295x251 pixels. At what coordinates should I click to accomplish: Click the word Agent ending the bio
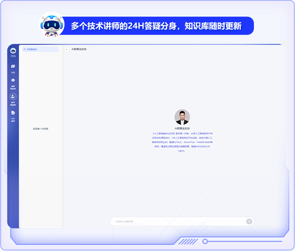click(x=181, y=151)
